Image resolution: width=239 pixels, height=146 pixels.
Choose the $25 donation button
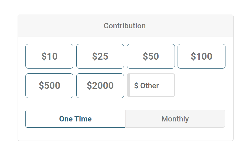pyautogui.click(x=100, y=56)
